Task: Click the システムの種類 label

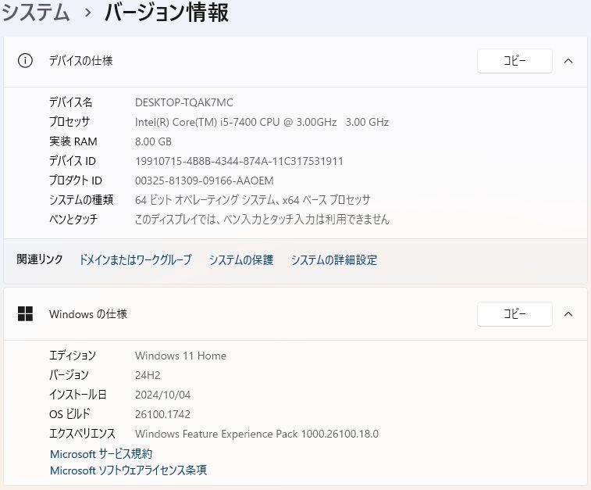Action: 81,200
